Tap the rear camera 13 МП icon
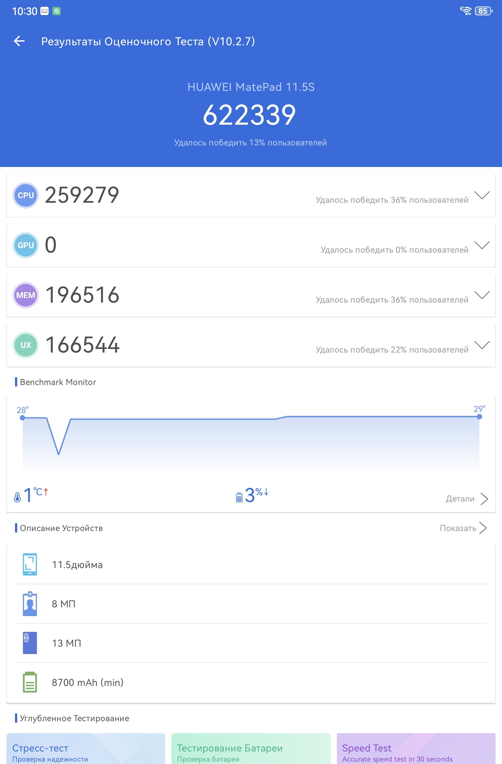The image size is (502, 764). [x=30, y=643]
